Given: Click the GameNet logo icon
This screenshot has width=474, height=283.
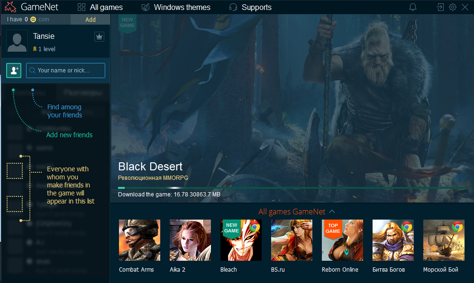Looking at the screenshot, I should [x=10, y=7].
